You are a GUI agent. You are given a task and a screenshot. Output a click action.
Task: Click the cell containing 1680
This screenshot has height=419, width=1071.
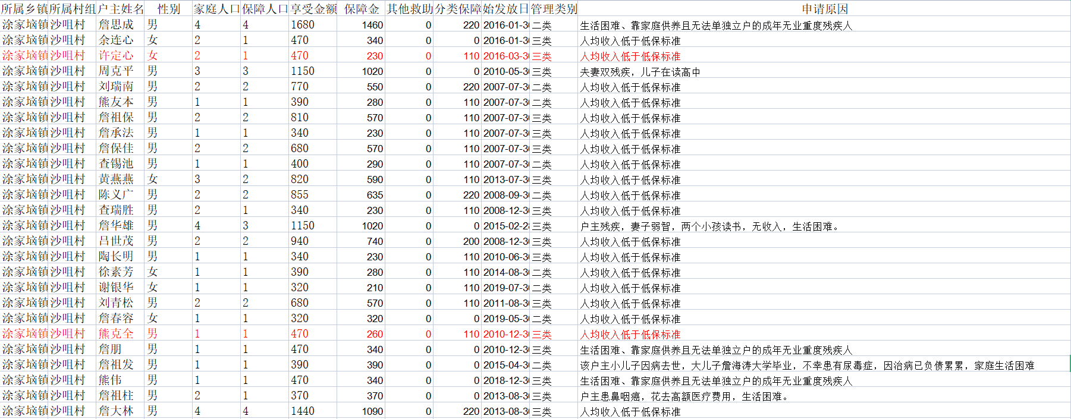tap(303, 25)
